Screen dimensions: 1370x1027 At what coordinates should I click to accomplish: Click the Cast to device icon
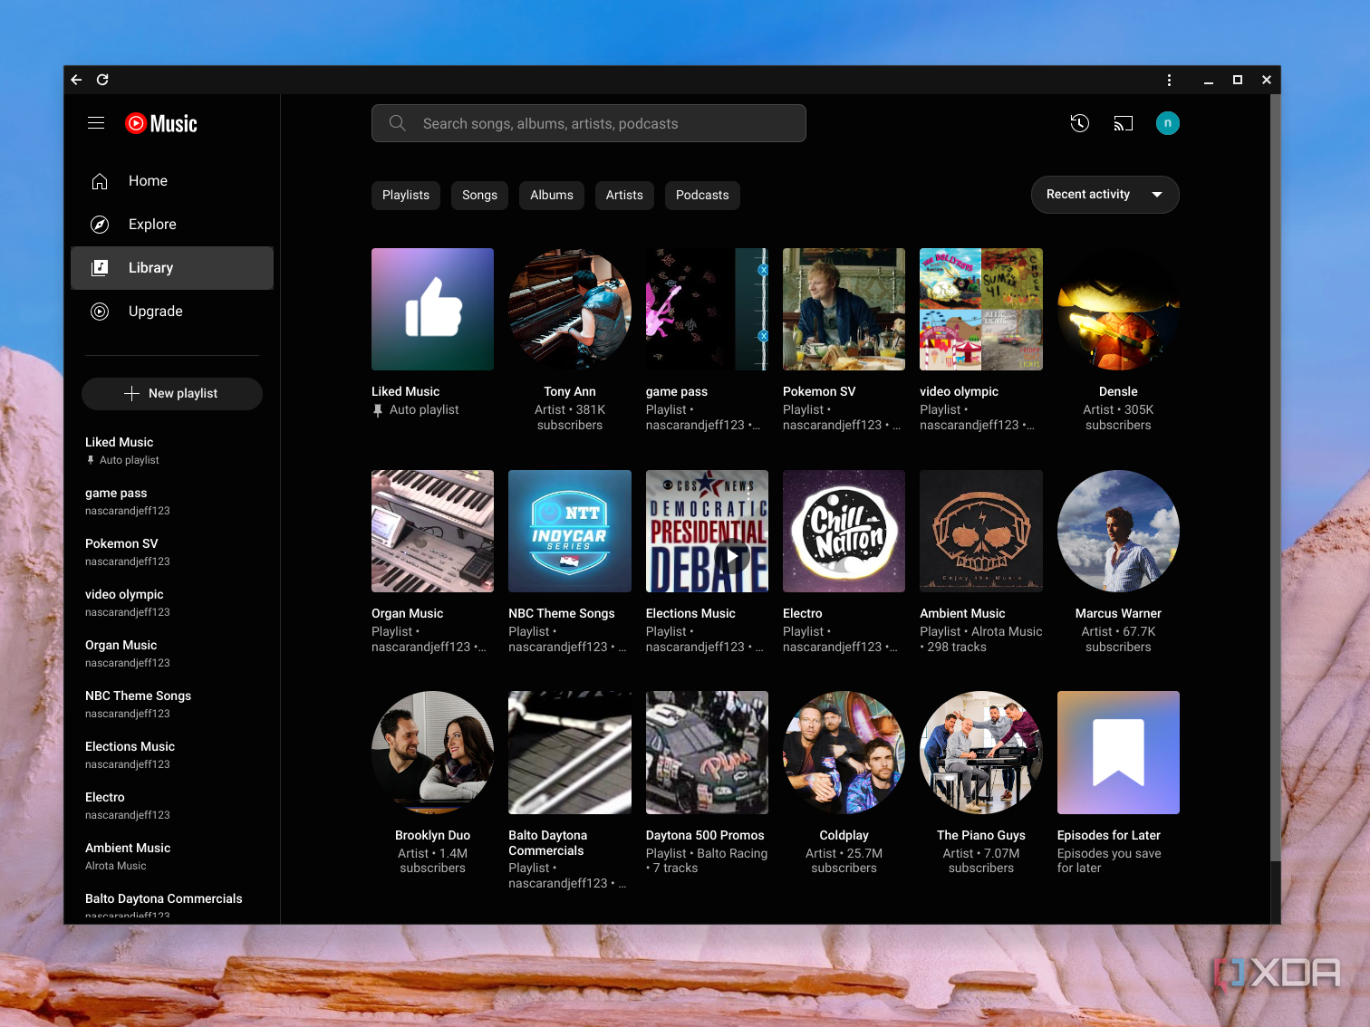tap(1124, 123)
